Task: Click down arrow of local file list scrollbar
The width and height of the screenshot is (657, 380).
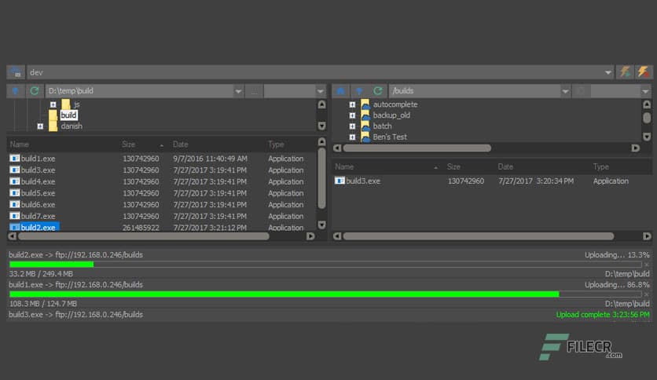Action: pos(321,225)
